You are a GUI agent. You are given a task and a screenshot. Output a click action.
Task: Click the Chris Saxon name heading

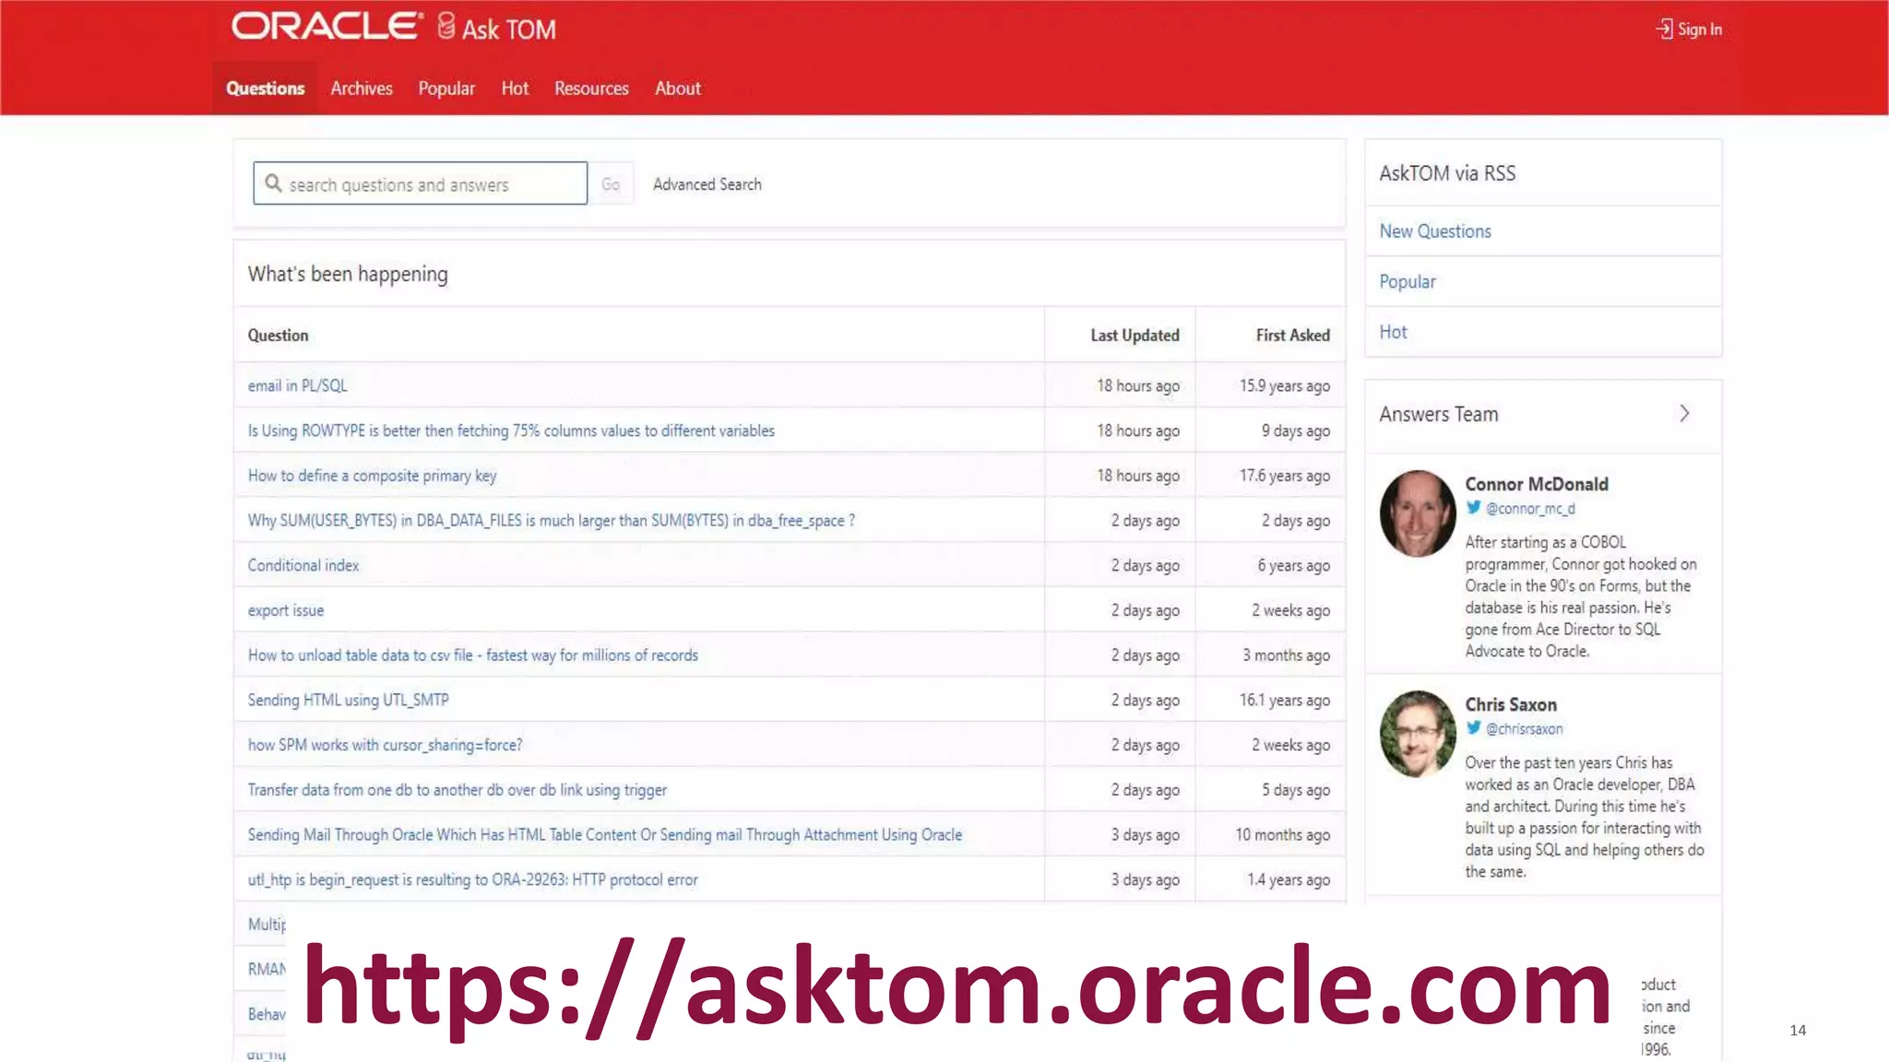pyautogui.click(x=1511, y=704)
